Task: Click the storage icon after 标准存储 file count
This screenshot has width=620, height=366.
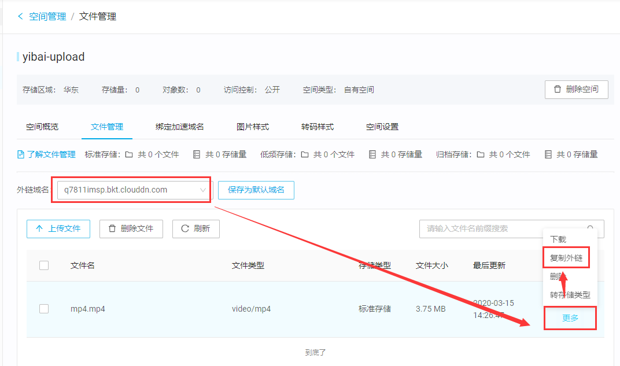Action: pyautogui.click(x=197, y=154)
